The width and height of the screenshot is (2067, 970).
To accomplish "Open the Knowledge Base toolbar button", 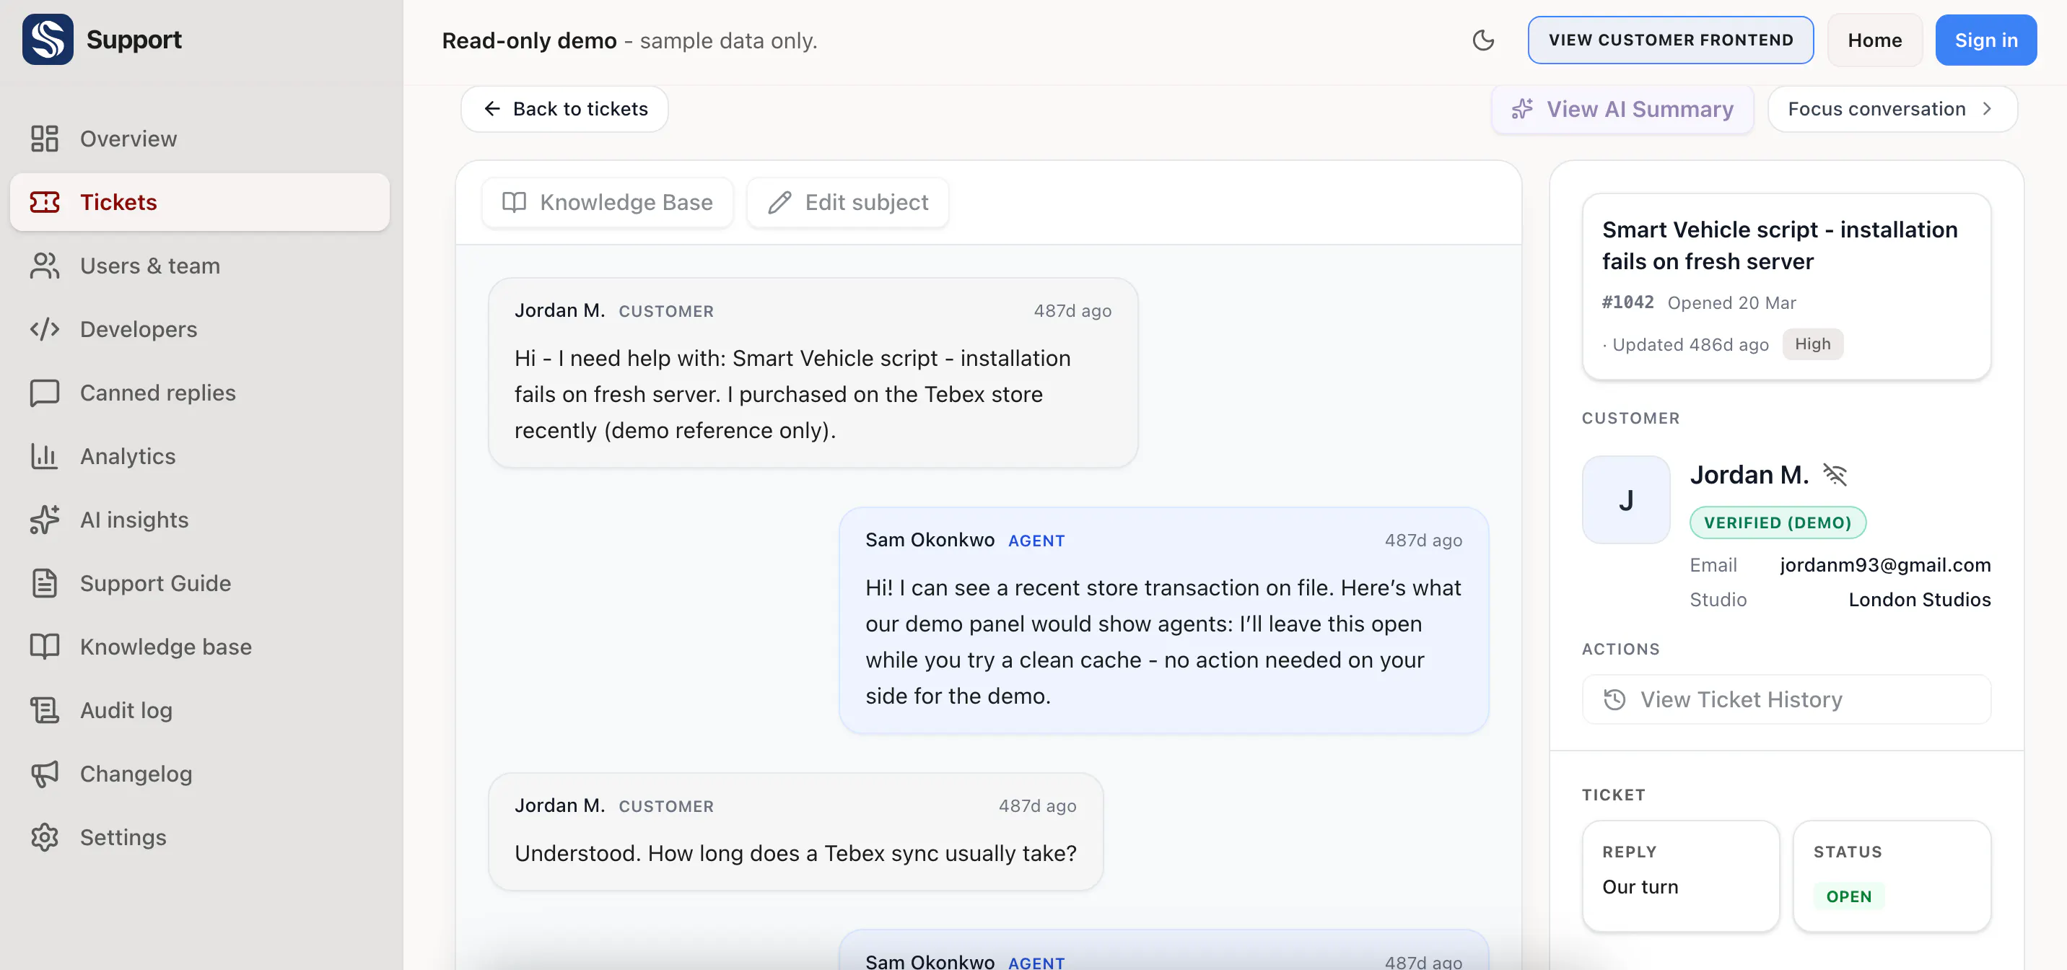I will click(x=608, y=202).
